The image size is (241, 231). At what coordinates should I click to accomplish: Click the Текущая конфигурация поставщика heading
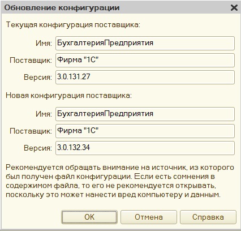click(x=73, y=25)
